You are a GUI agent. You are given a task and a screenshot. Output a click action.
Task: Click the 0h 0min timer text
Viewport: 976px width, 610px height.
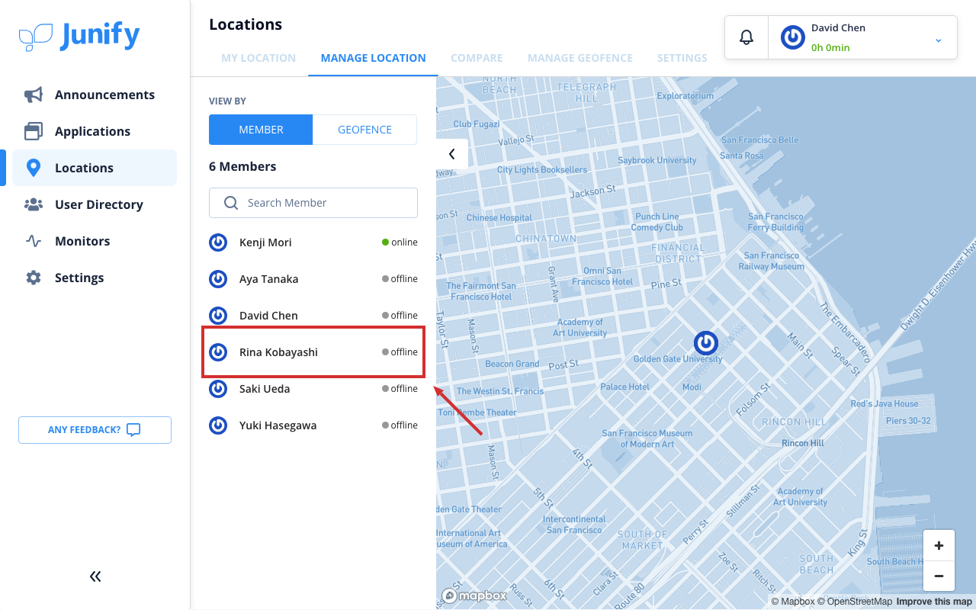coord(830,47)
